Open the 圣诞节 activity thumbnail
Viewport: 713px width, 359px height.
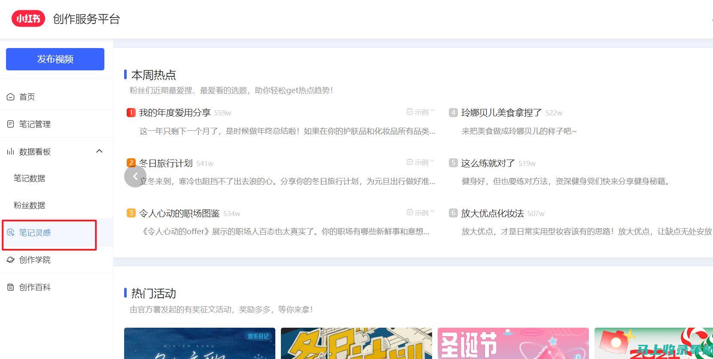(513, 343)
